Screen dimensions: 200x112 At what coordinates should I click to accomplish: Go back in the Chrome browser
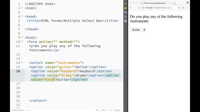pyautogui.click(x=131, y=8)
